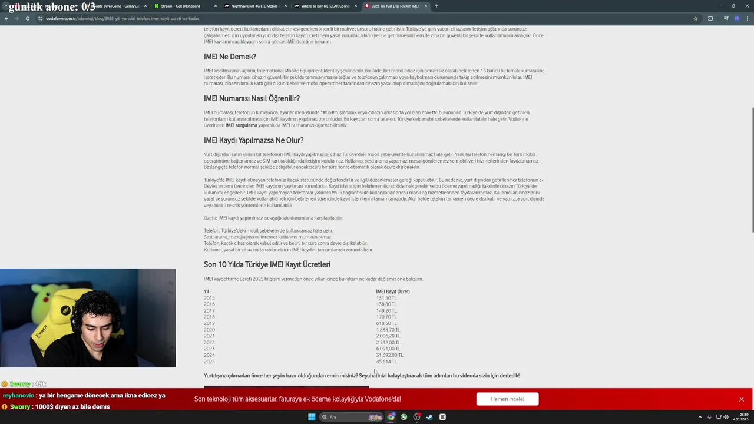Click the IMEI Ne Demek? heading
Image resolution: width=754 pixels, height=424 pixels.
click(230, 57)
